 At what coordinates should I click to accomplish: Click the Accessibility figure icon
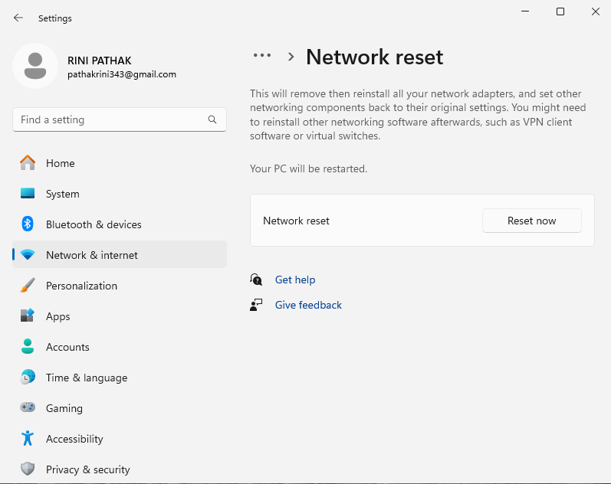point(28,439)
